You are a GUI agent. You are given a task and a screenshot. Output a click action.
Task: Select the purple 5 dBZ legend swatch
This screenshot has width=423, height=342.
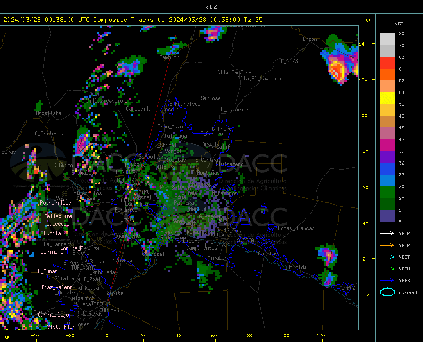pos(387,216)
